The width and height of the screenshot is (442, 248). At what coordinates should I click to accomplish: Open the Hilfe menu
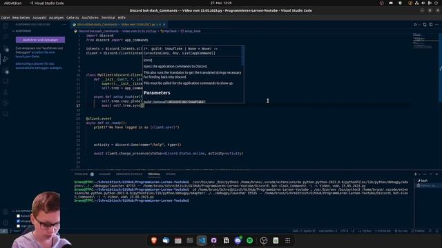(x=122, y=18)
